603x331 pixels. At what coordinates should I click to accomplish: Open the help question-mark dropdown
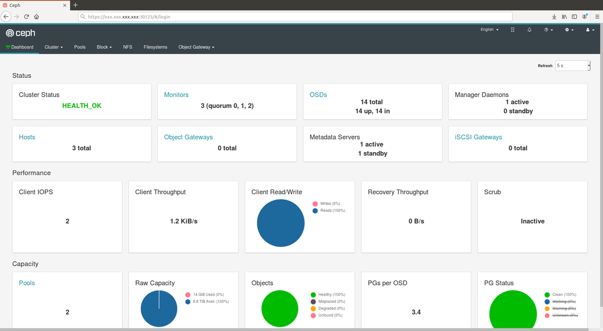pos(548,30)
